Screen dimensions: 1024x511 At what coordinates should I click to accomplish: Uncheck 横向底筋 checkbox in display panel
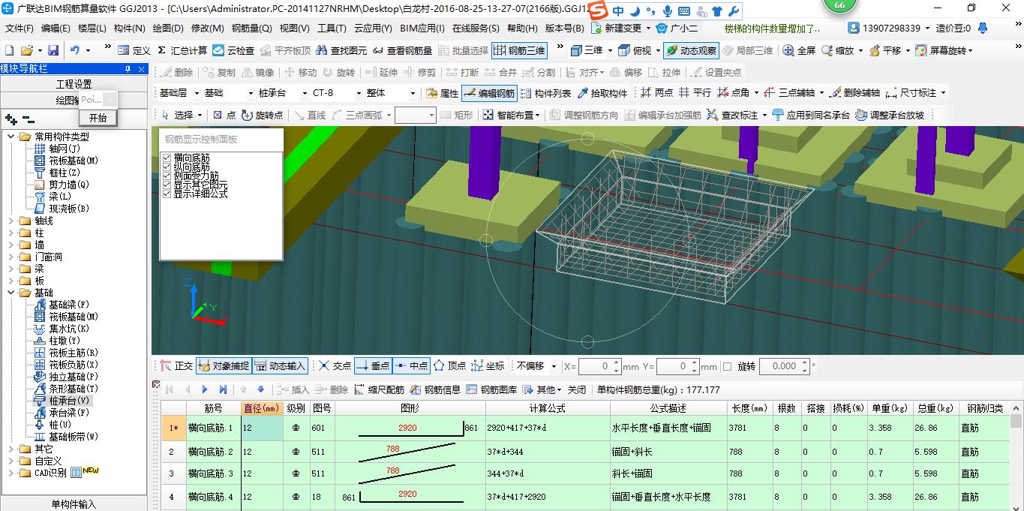(167, 158)
